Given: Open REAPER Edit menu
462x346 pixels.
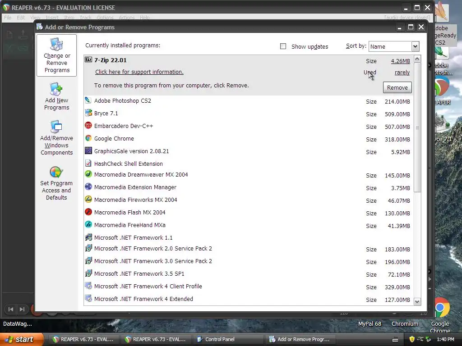Looking at the screenshot, I should coord(21,18).
